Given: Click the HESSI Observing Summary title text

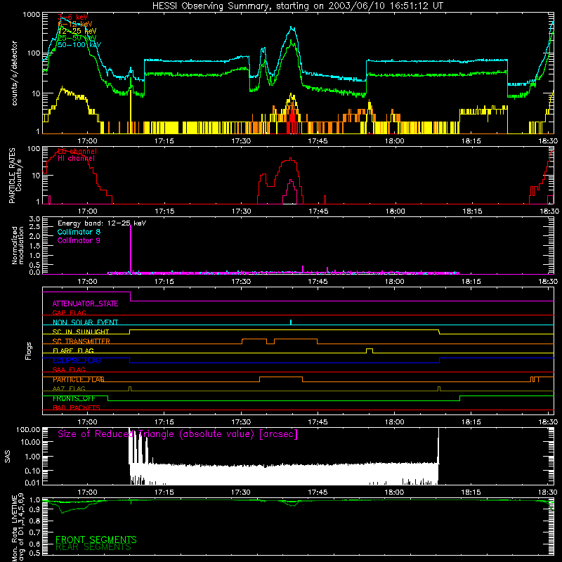Looking at the screenshot, I should coord(297,6).
